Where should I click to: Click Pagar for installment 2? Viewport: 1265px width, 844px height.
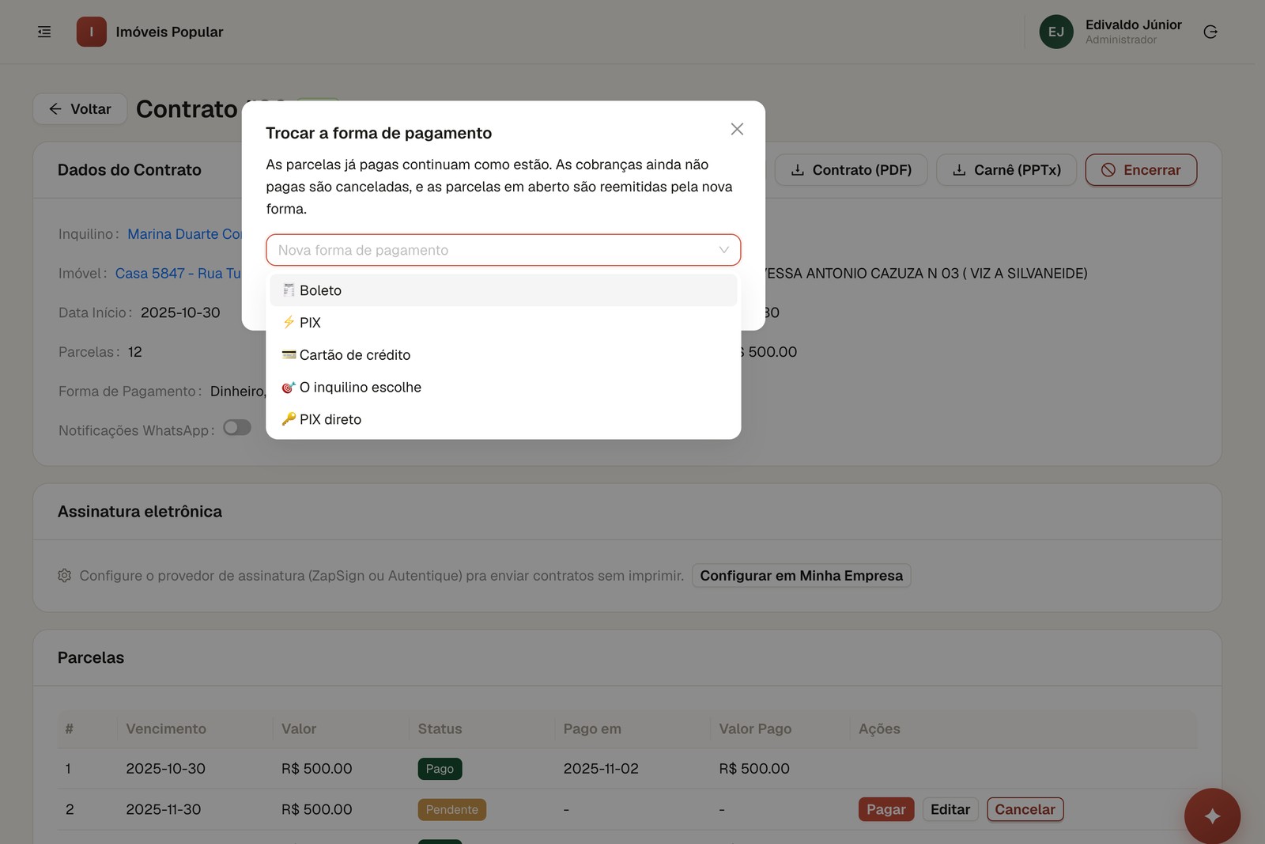886,809
